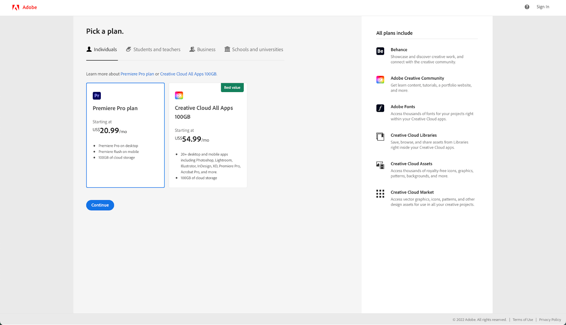Click the Business person icon
Viewport: 566px width, 325px height.
click(x=192, y=49)
